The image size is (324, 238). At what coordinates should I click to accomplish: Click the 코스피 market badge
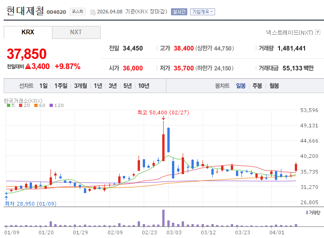(x=77, y=12)
